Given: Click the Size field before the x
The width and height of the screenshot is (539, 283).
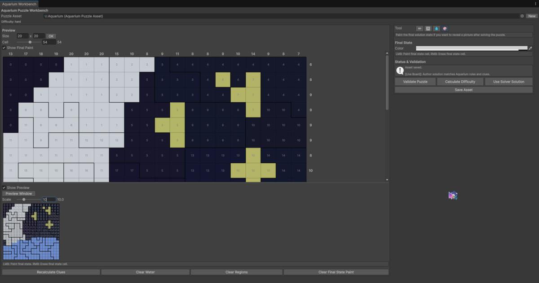Looking at the screenshot, I should point(22,36).
